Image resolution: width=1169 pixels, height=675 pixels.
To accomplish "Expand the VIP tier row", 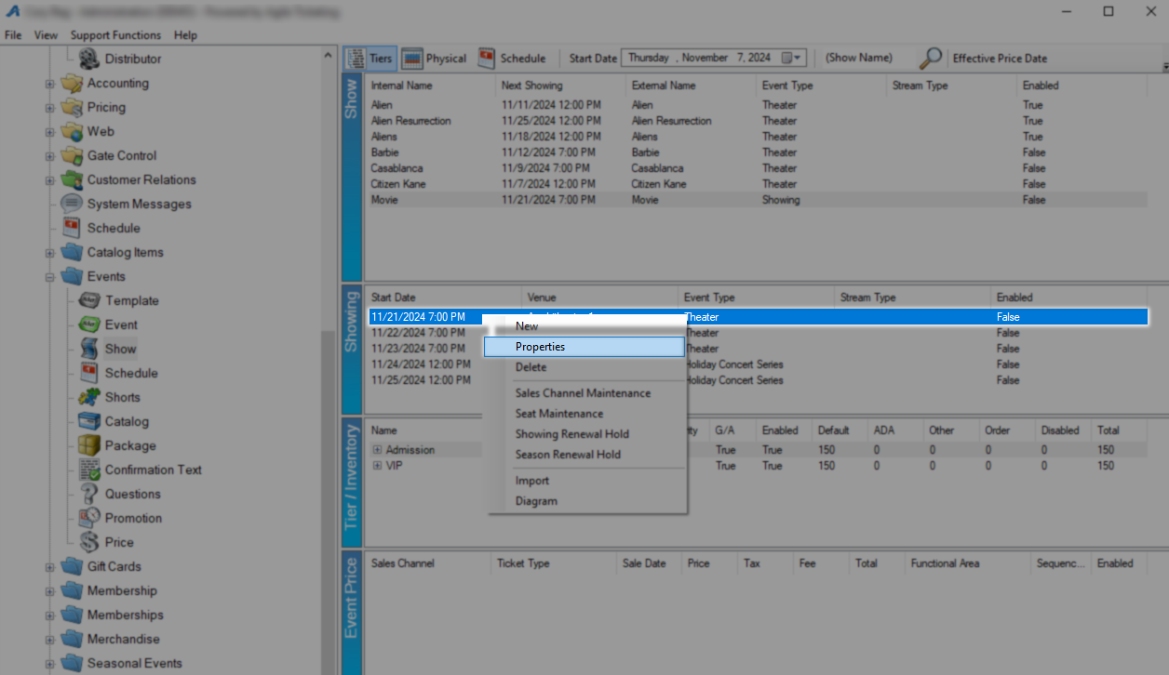I will pos(378,466).
